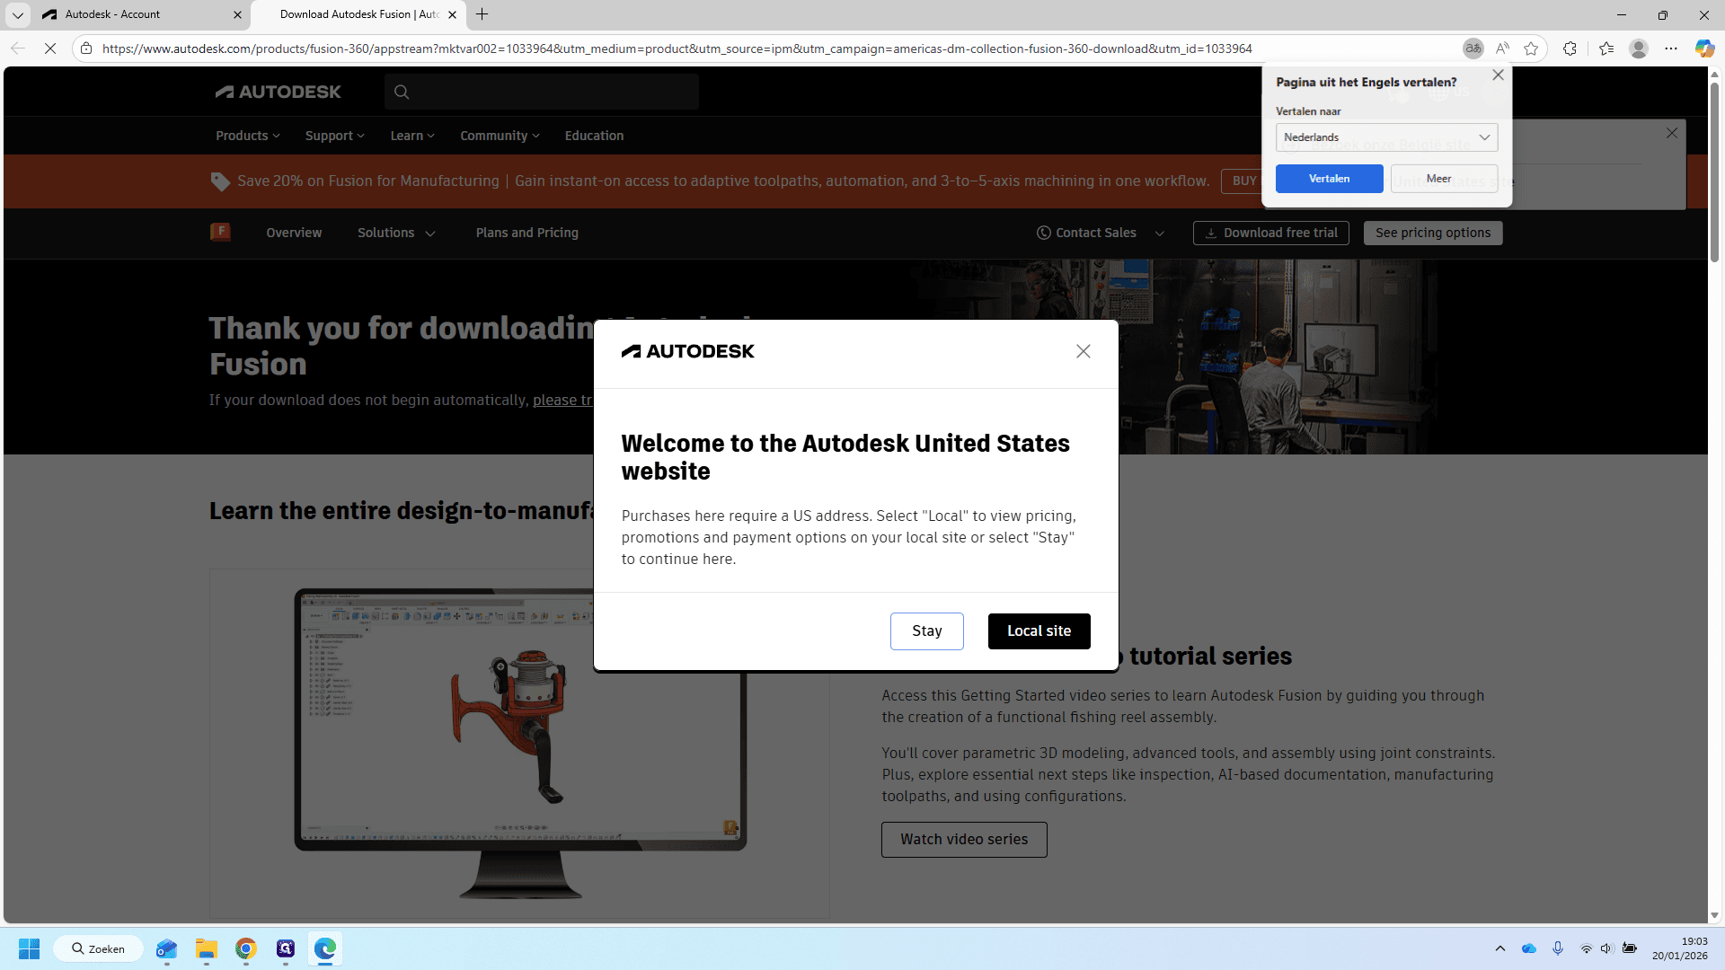The width and height of the screenshot is (1725, 970).
Task: Click the Fusion product logo icon
Action: click(220, 233)
